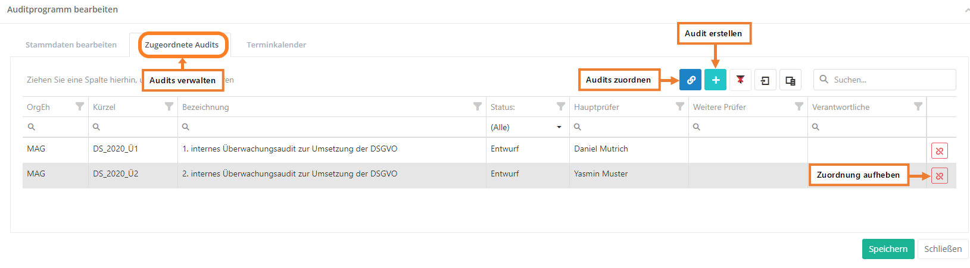The height and width of the screenshot is (268, 970).
Task: Click the teal plus icon to create audit
Action: [715, 80]
